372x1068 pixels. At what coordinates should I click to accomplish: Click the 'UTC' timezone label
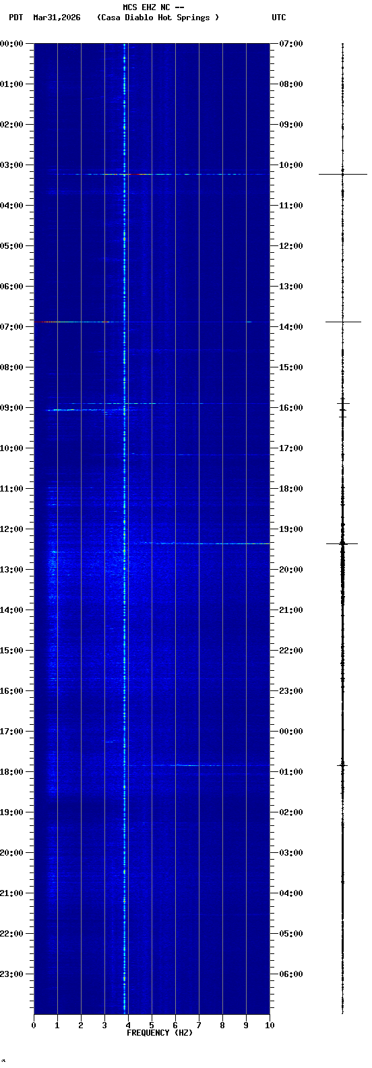pyautogui.click(x=279, y=18)
